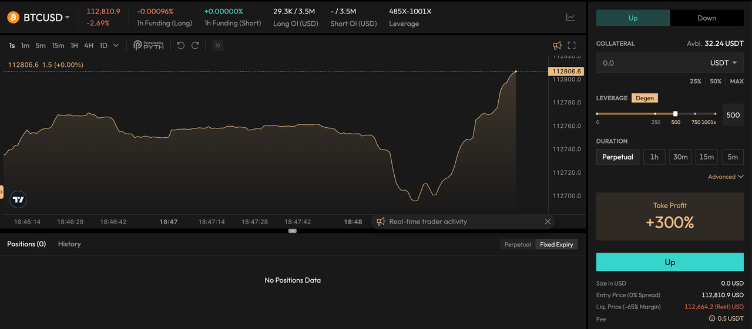
Task: Click the fee info icon
Action: (x=712, y=319)
